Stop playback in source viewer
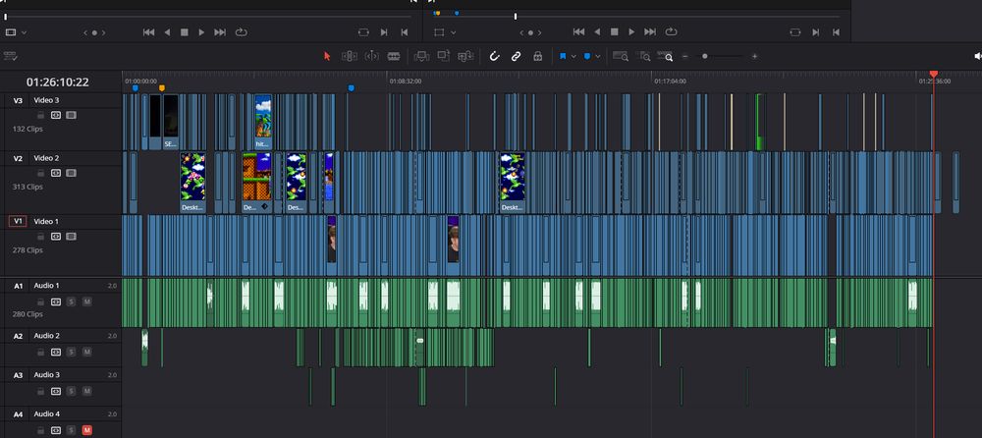This screenshot has height=438, width=982. click(x=185, y=32)
